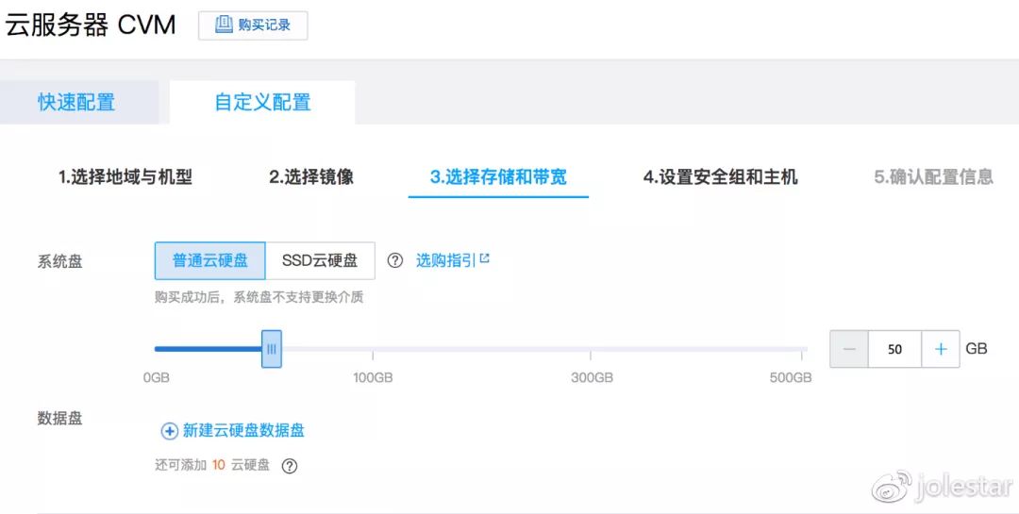
Task: Click the 500GB slider label
Action: [x=791, y=377]
